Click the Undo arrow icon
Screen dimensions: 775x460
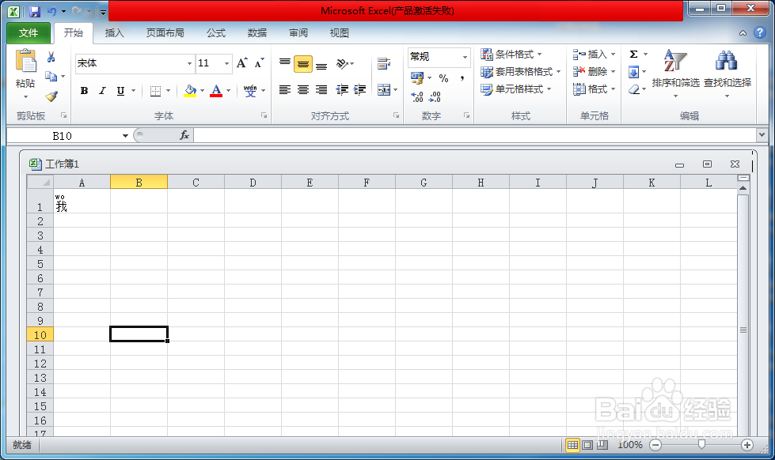click(x=52, y=11)
